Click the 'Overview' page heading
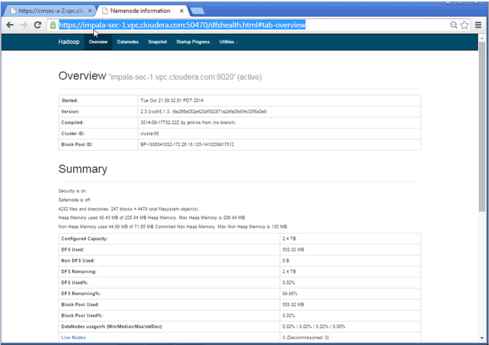The image size is (489, 345). 82,76
